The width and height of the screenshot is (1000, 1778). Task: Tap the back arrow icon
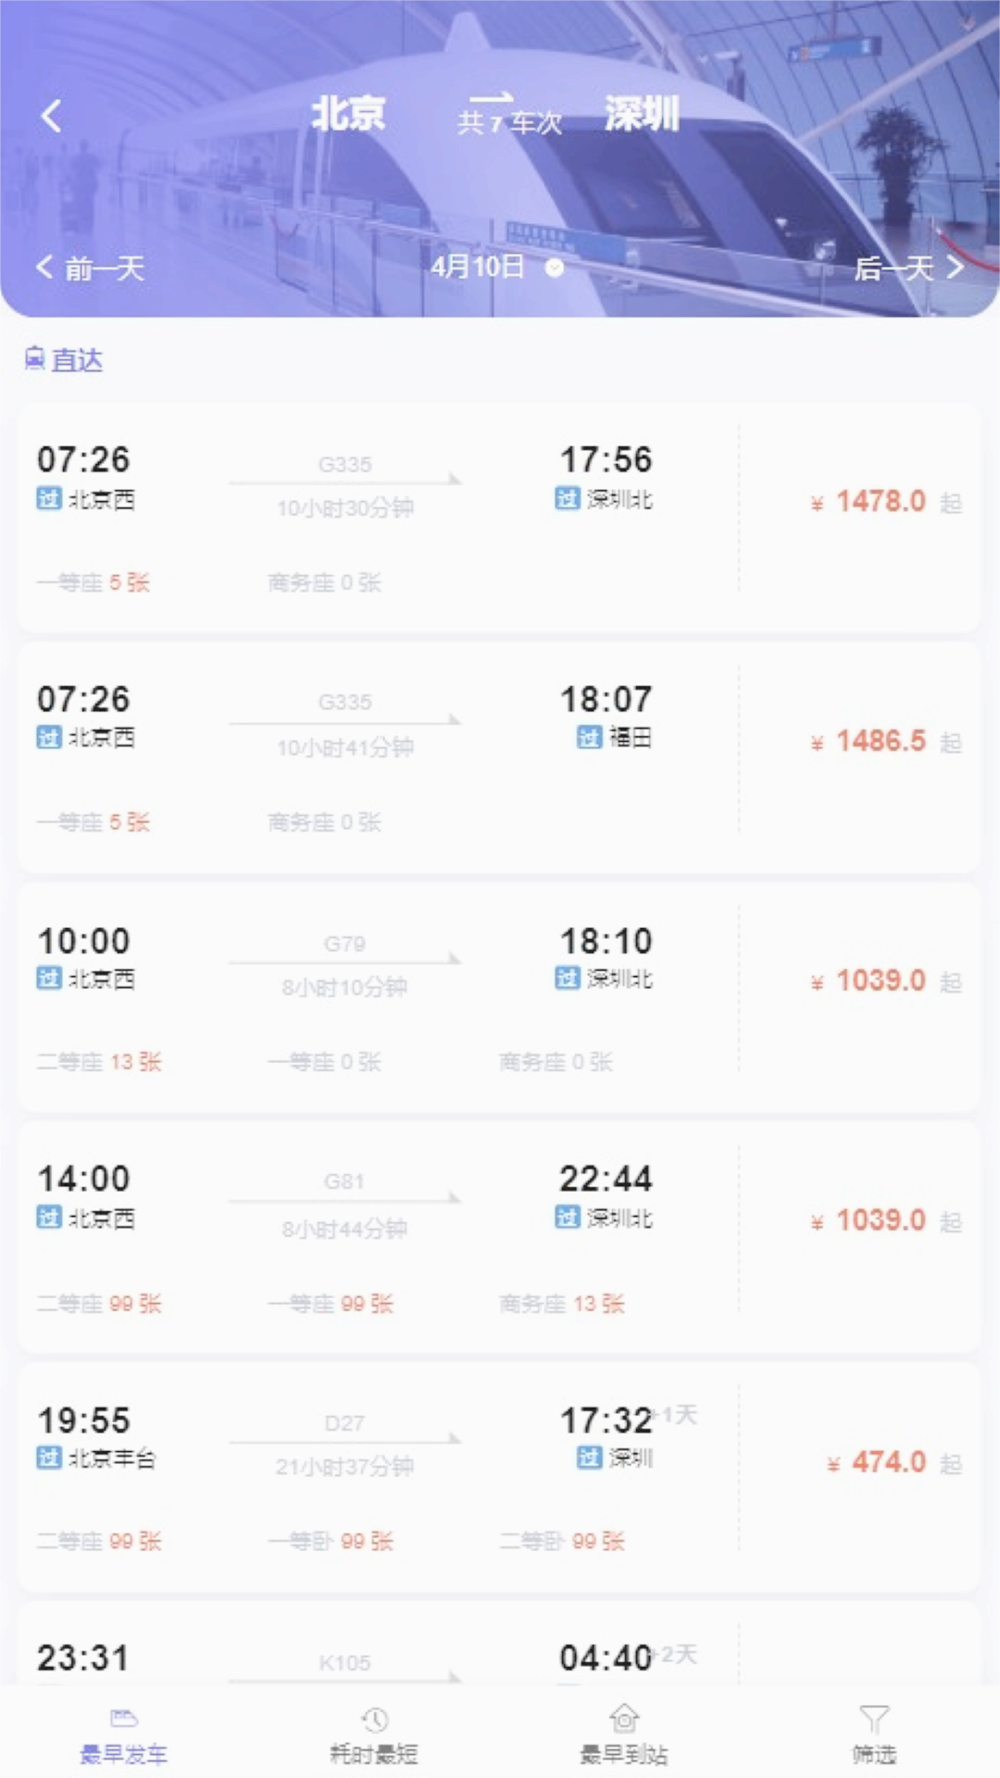[52, 116]
